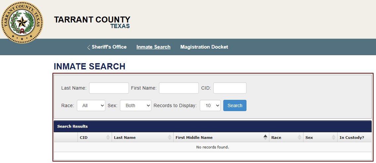Click the back chevron before Sheriff's Office

[89, 47]
